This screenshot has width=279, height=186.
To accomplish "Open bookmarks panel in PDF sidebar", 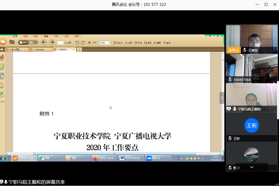I will click(2, 58).
